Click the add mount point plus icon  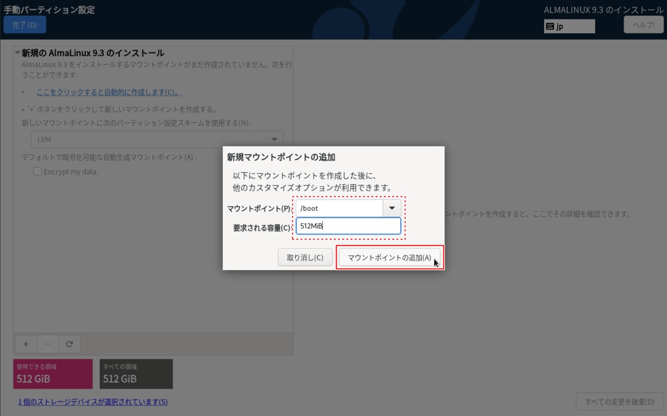(x=26, y=344)
